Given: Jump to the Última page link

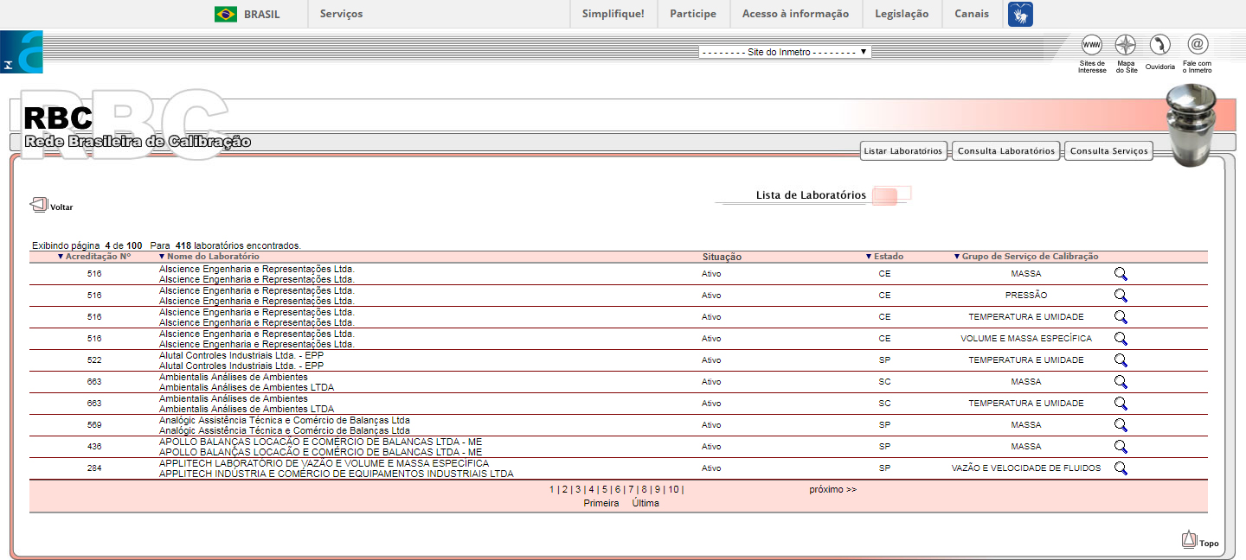Looking at the screenshot, I should [645, 504].
